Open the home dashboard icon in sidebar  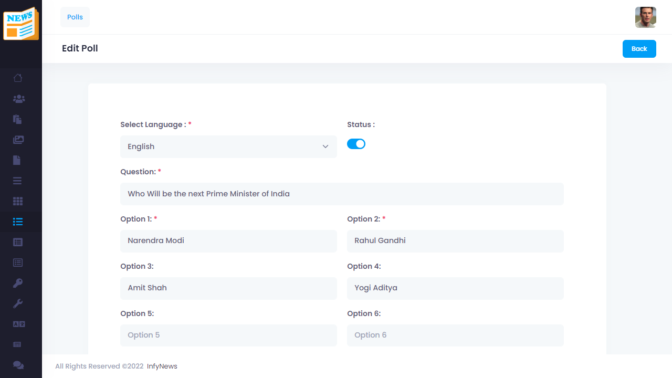(x=18, y=78)
